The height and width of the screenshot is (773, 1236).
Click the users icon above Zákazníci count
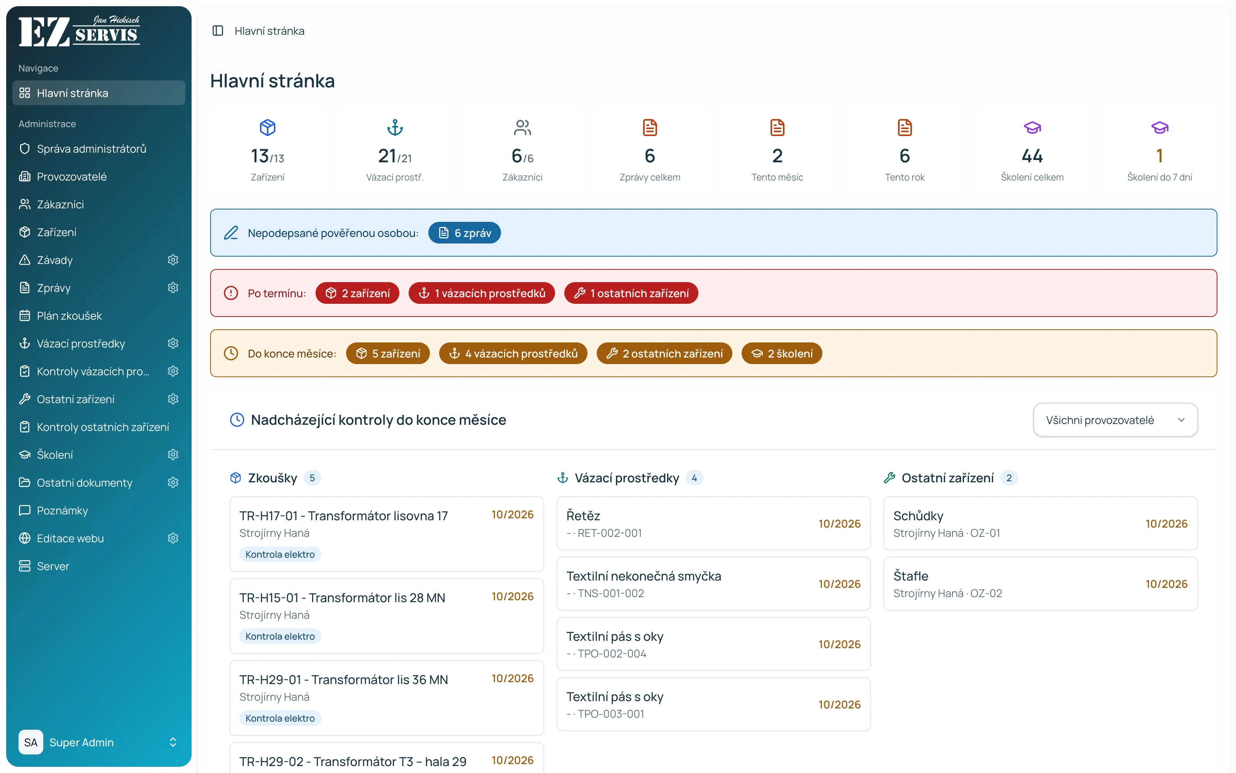(x=523, y=127)
